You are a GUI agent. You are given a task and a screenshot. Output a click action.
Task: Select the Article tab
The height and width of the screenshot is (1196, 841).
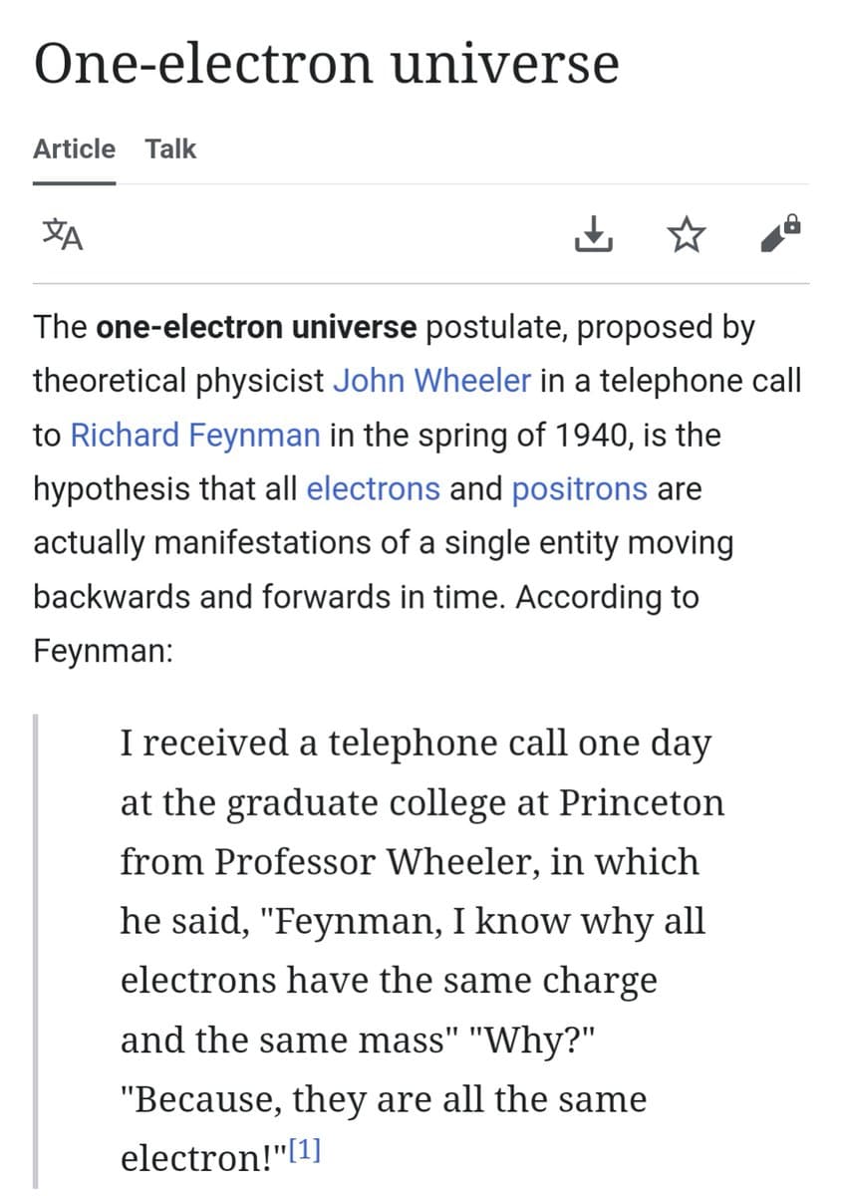click(74, 149)
